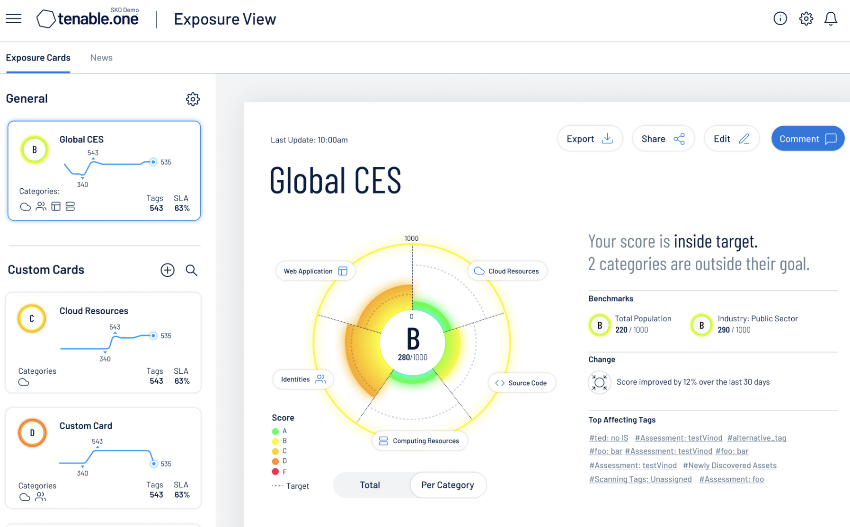Viewport: 850px width, 527px height.
Task: Click the Total Population B benchmark badge
Action: tap(600, 325)
